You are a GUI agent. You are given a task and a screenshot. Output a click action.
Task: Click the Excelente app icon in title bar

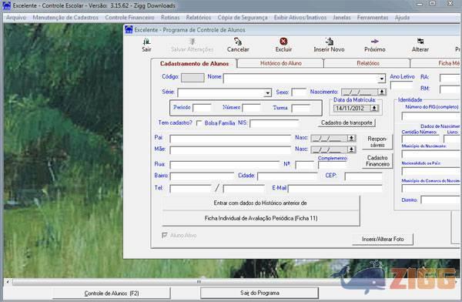point(6,5)
